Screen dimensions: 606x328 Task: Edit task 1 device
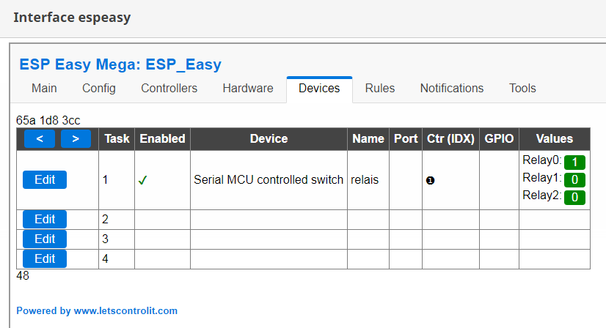(45, 180)
